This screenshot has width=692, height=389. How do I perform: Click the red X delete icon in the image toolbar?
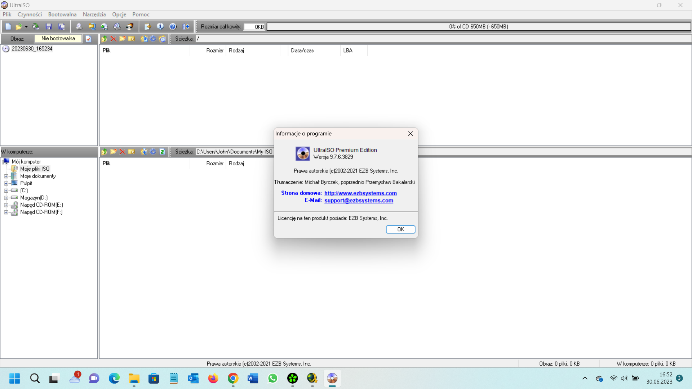coord(114,39)
